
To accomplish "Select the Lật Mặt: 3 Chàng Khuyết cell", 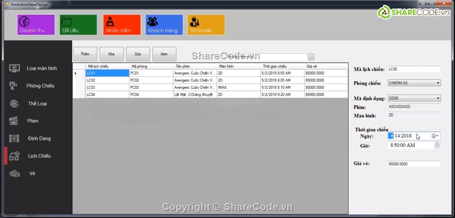I will point(195,94).
